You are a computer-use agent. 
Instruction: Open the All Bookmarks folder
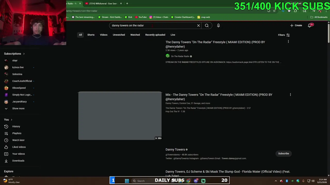pos(319,17)
